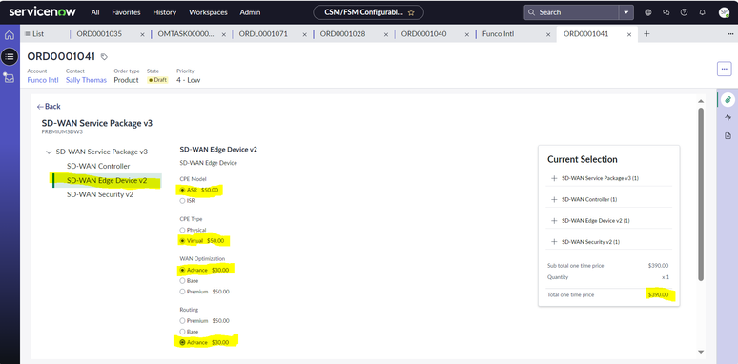The width and height of the screenshot is (738, 364).
Task: Switch to the ORDL0001071 tab
Action: [x=263, y=34]
